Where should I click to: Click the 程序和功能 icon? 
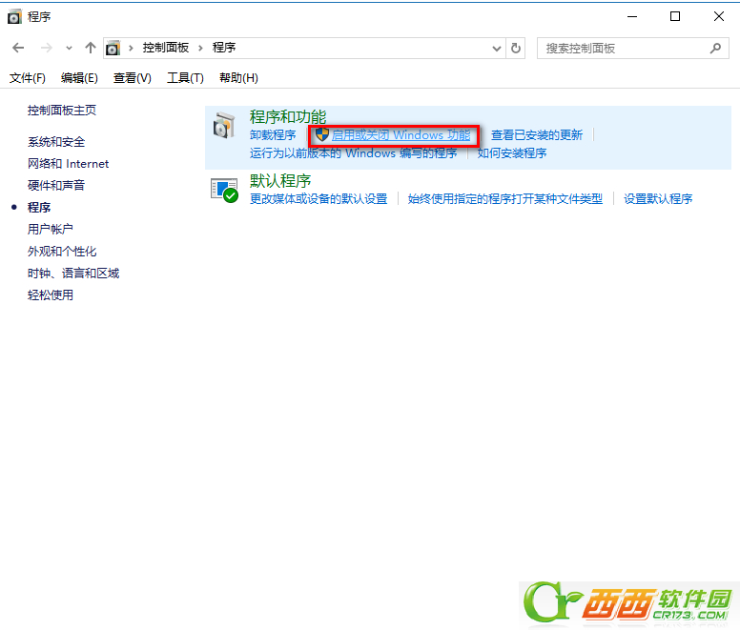click(224, 125)
